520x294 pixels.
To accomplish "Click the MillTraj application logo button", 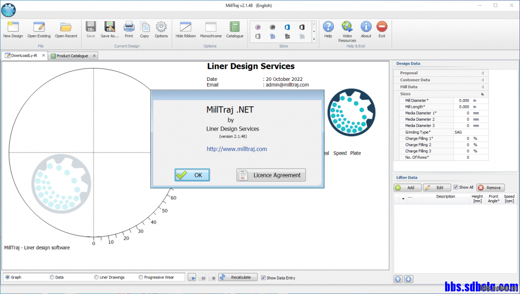I will point(8,10).
